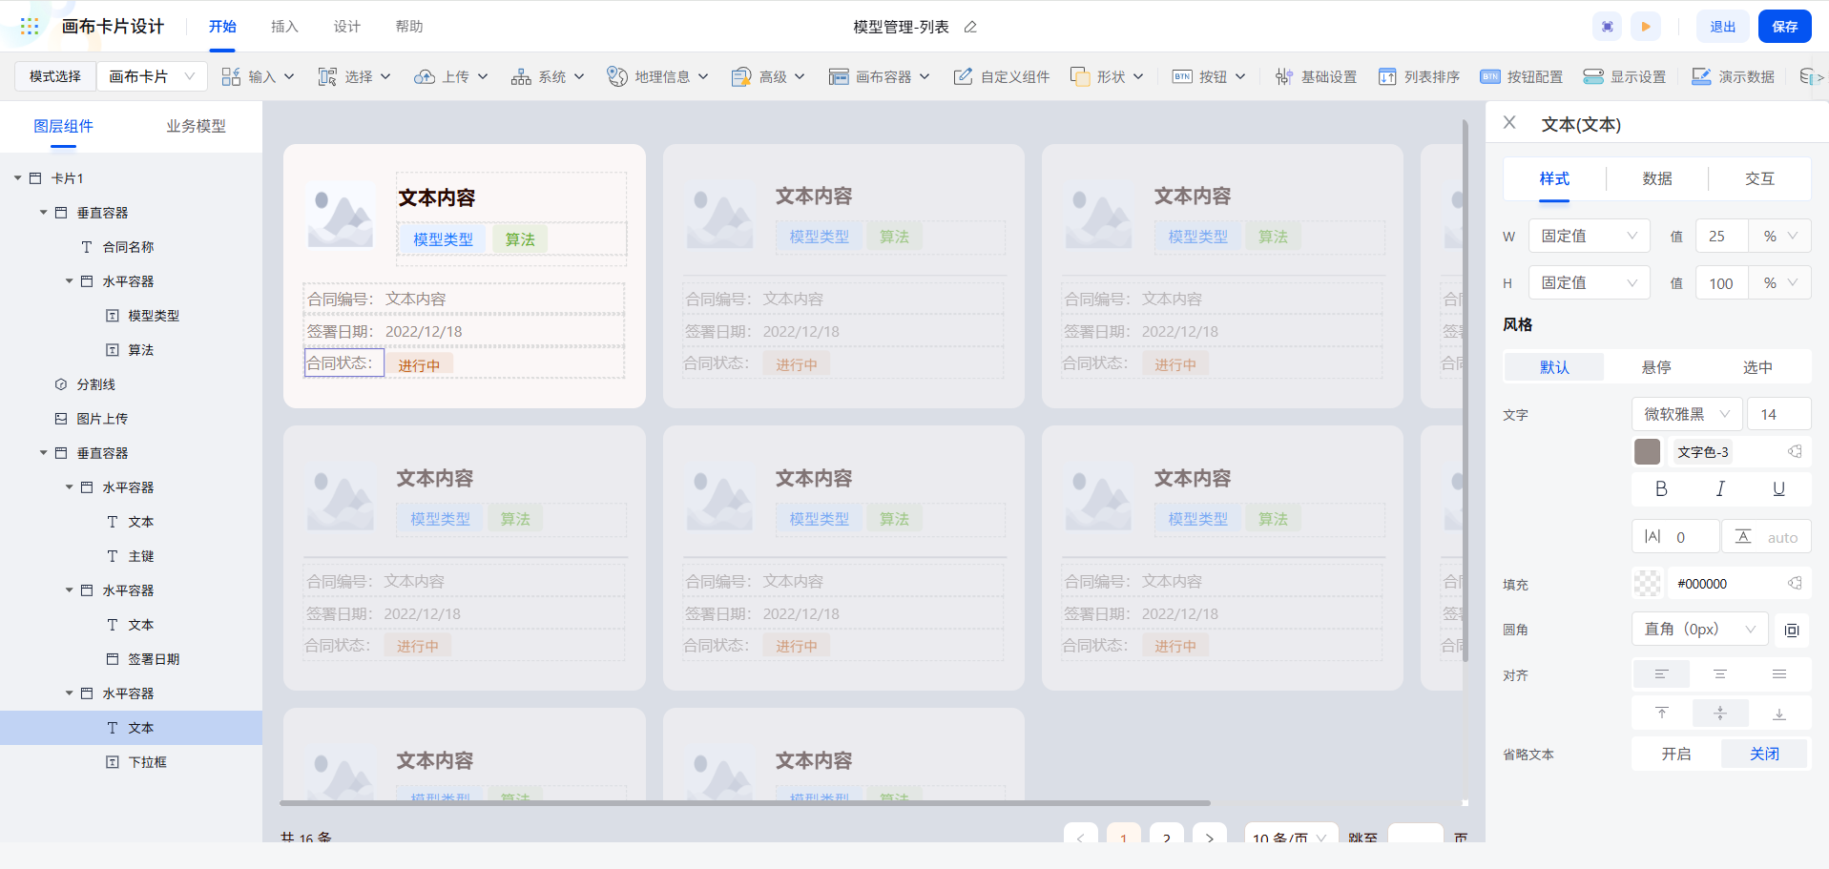Toggle underline formatting
This screenshot has height=869, width=1829.
pyautogui.click(x=1777, y=488)
